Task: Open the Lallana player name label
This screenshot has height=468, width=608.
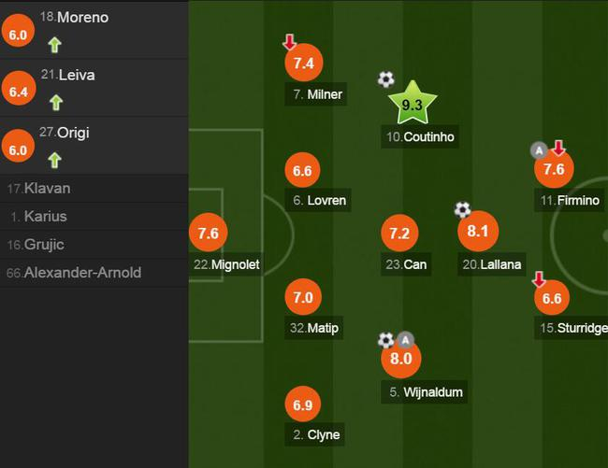Action: 492,264
